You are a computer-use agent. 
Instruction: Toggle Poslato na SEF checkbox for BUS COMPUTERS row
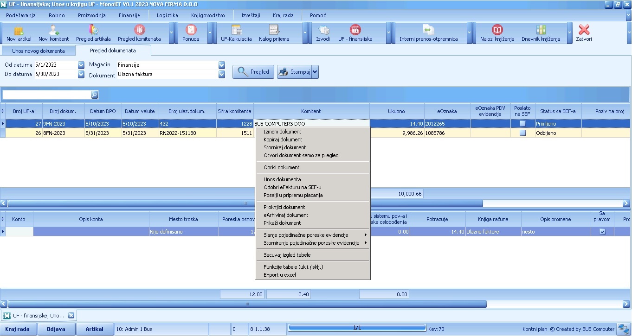[522, 124]
